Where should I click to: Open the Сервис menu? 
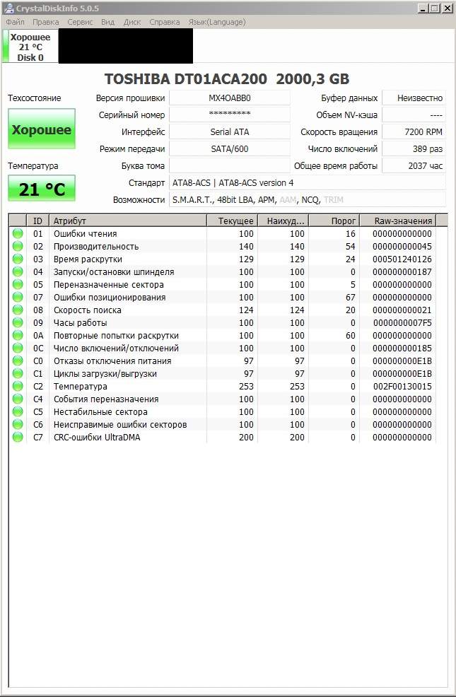pyautogui.click(x=80, y=22)
